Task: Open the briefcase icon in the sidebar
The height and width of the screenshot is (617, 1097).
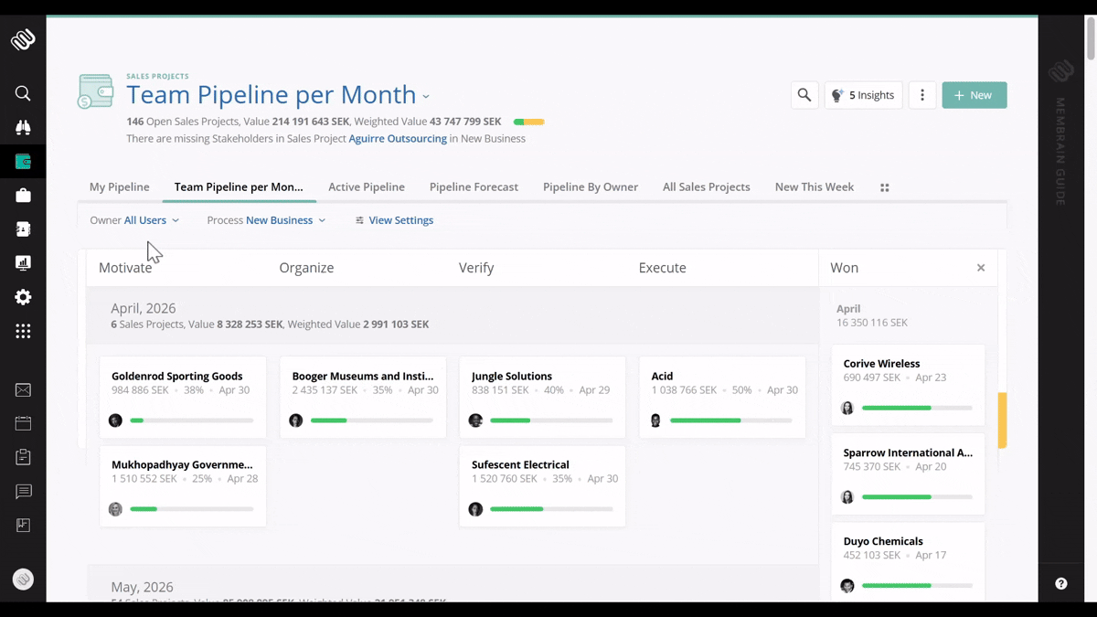Action: 23,196
